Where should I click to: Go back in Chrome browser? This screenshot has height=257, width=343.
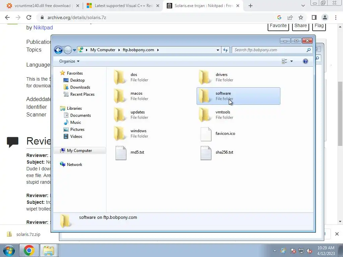7,17
